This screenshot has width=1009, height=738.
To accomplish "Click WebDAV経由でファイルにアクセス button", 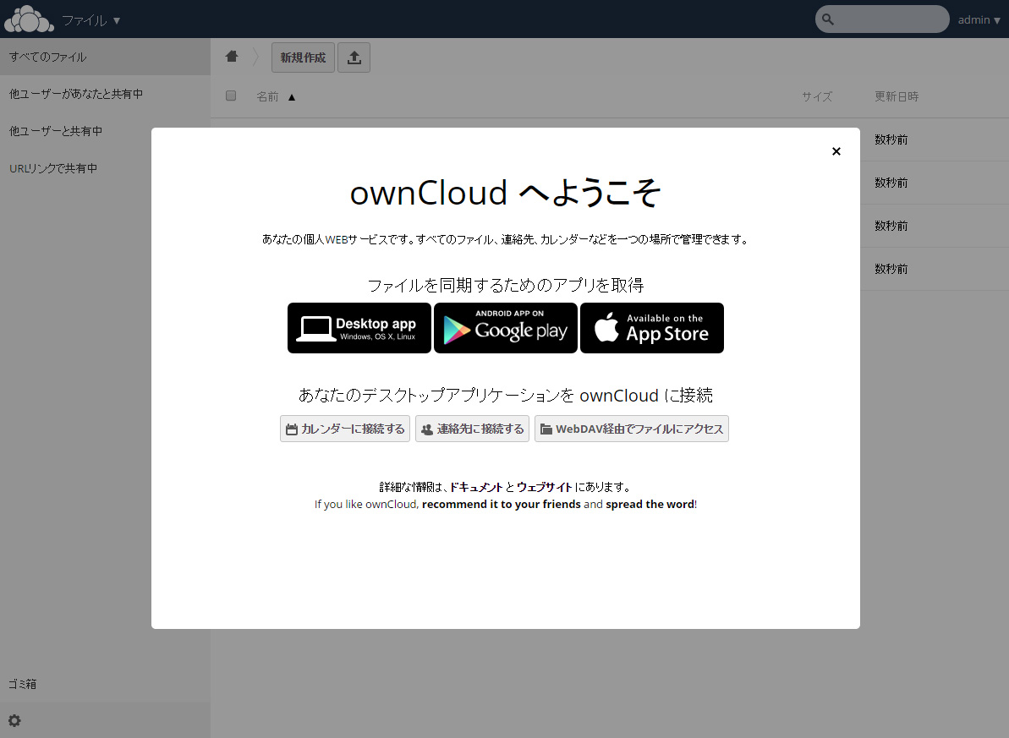I will pyautogui.click(x=631, y=429).
